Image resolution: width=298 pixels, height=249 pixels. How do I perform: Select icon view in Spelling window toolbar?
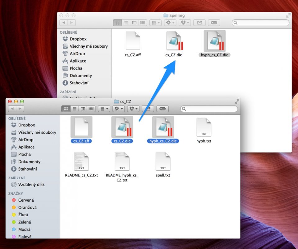click(x=117, y=23)
